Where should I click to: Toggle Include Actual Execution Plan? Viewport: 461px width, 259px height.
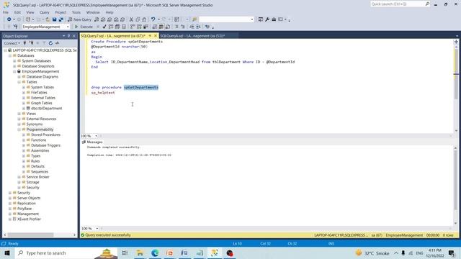[133, 27]
